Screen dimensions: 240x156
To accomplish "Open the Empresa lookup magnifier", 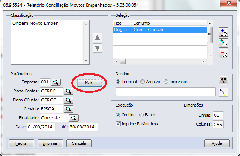I will pos(56,82).
